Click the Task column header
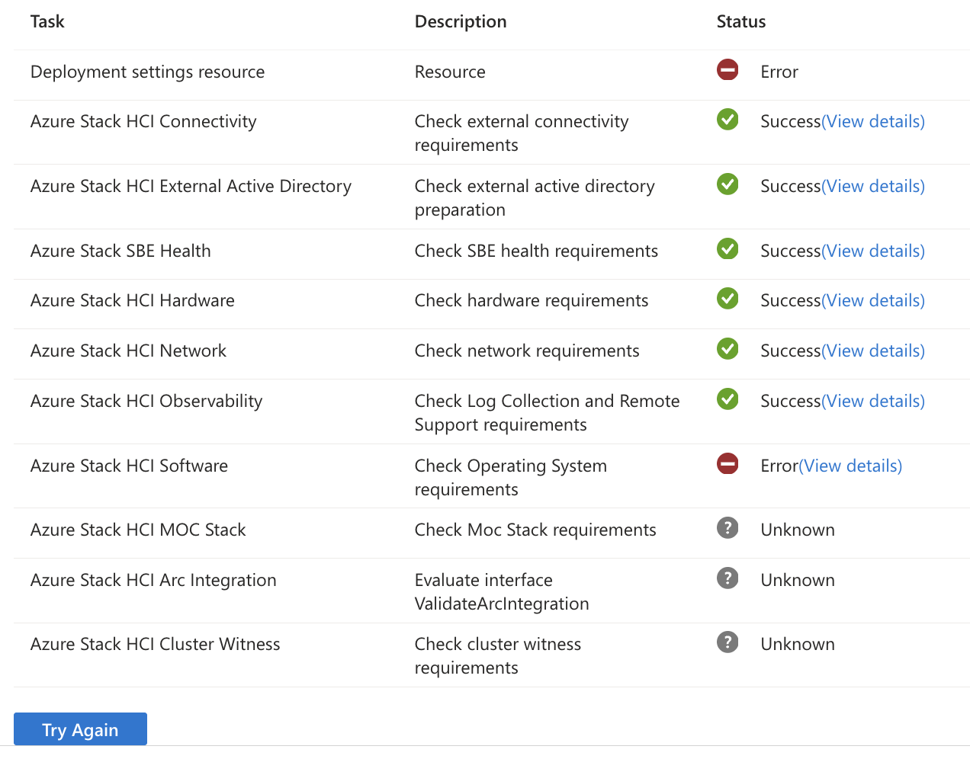Screen dimensions: 970x759 tap(47, 21)
